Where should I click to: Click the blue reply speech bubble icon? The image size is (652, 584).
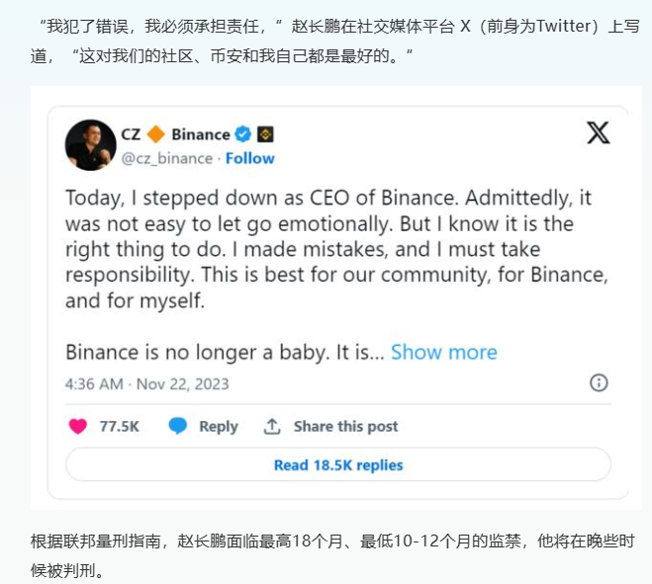pyautogui.click(x=178, y=426)
